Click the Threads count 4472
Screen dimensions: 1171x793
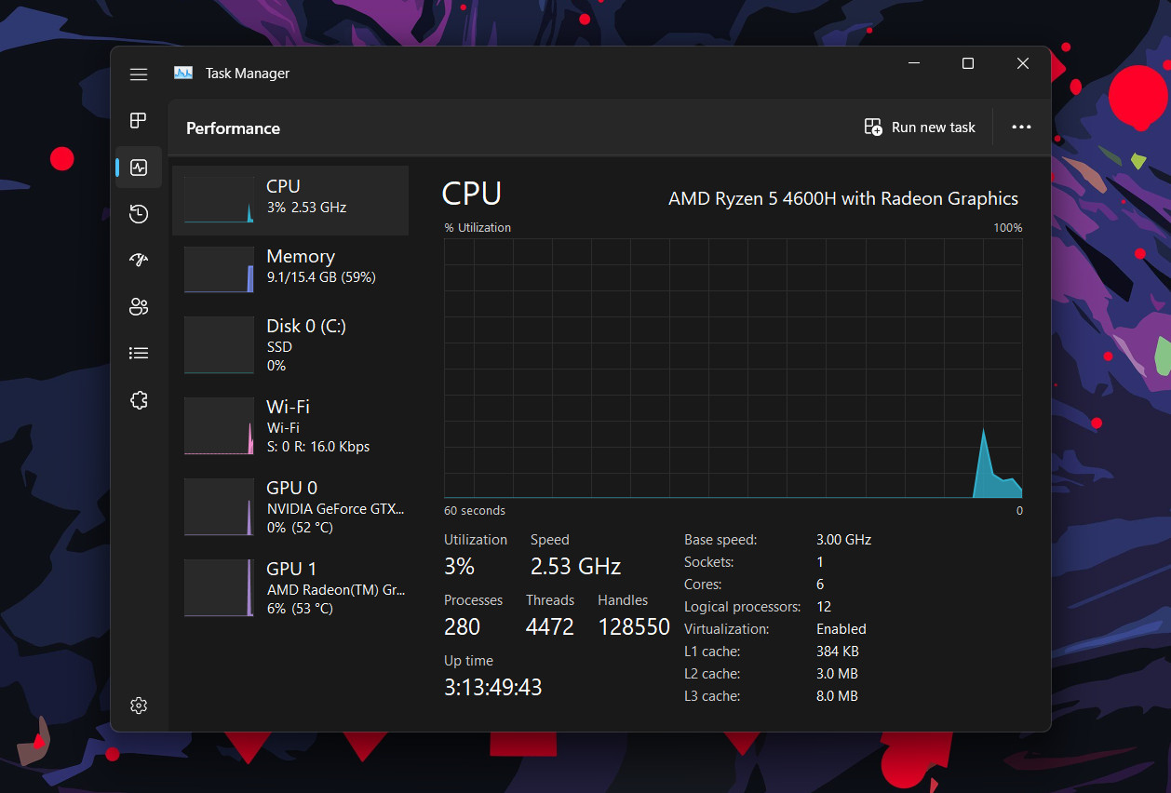point(550,626)
